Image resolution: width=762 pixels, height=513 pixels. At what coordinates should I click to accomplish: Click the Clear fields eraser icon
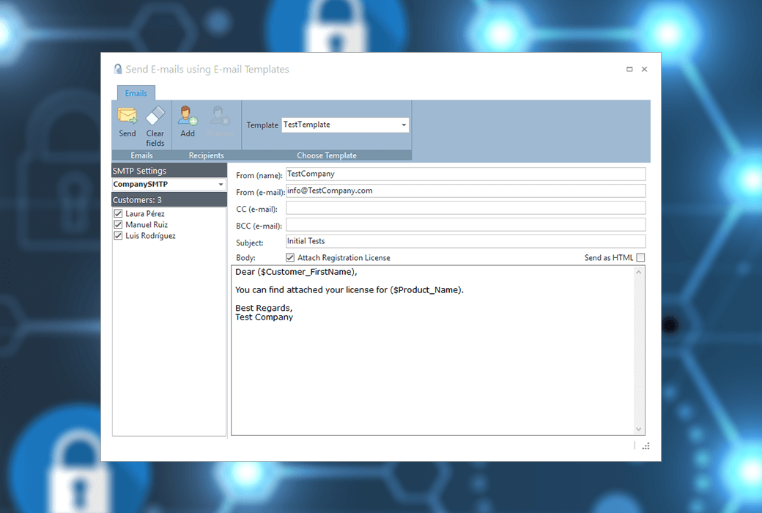tap(155, 117)
